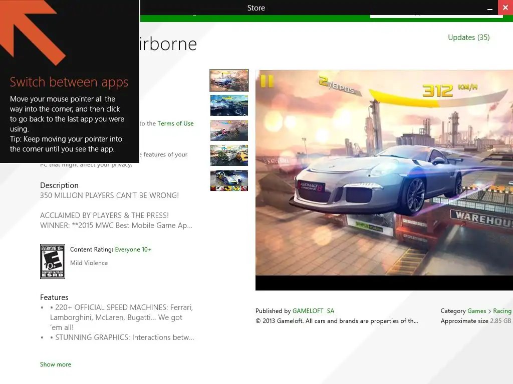Minimize the Store window
The width and height of the screenshot is (513, 384).
(490, 8)
